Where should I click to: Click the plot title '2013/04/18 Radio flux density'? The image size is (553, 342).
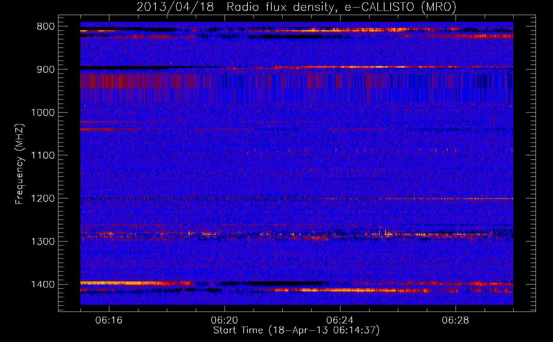pyautogui.click(x=296, y=7)
